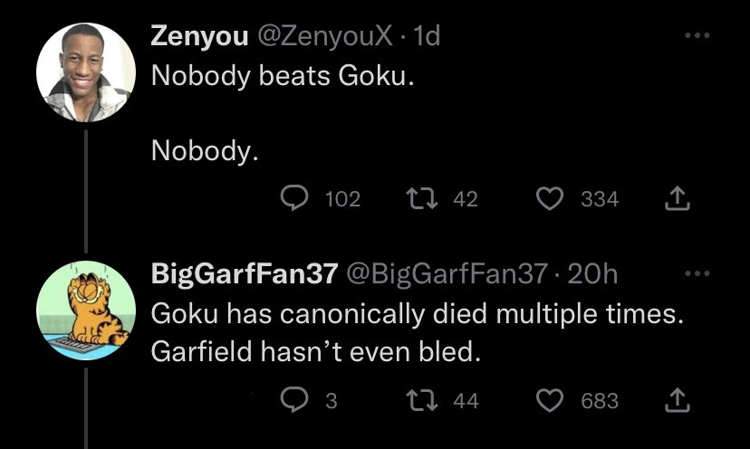Open Zenyou's profile picture

[85, 72]
